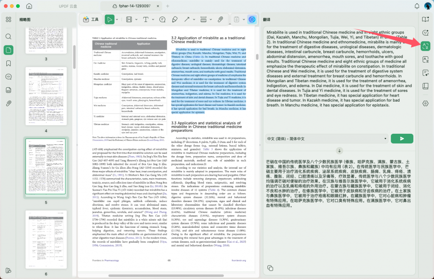This screenshot has width=434, height=279.
Task: Click the document vertical scrollbar handle
Action: pos(257,57)
